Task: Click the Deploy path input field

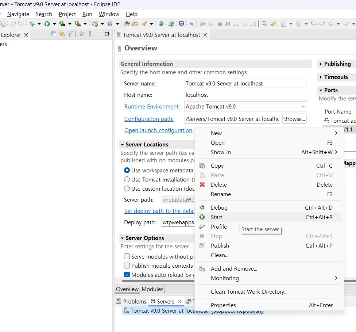Action: [178, 222]
